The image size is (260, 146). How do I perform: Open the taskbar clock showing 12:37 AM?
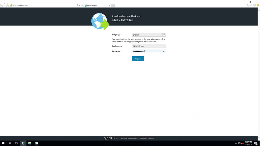pos(248,143)
